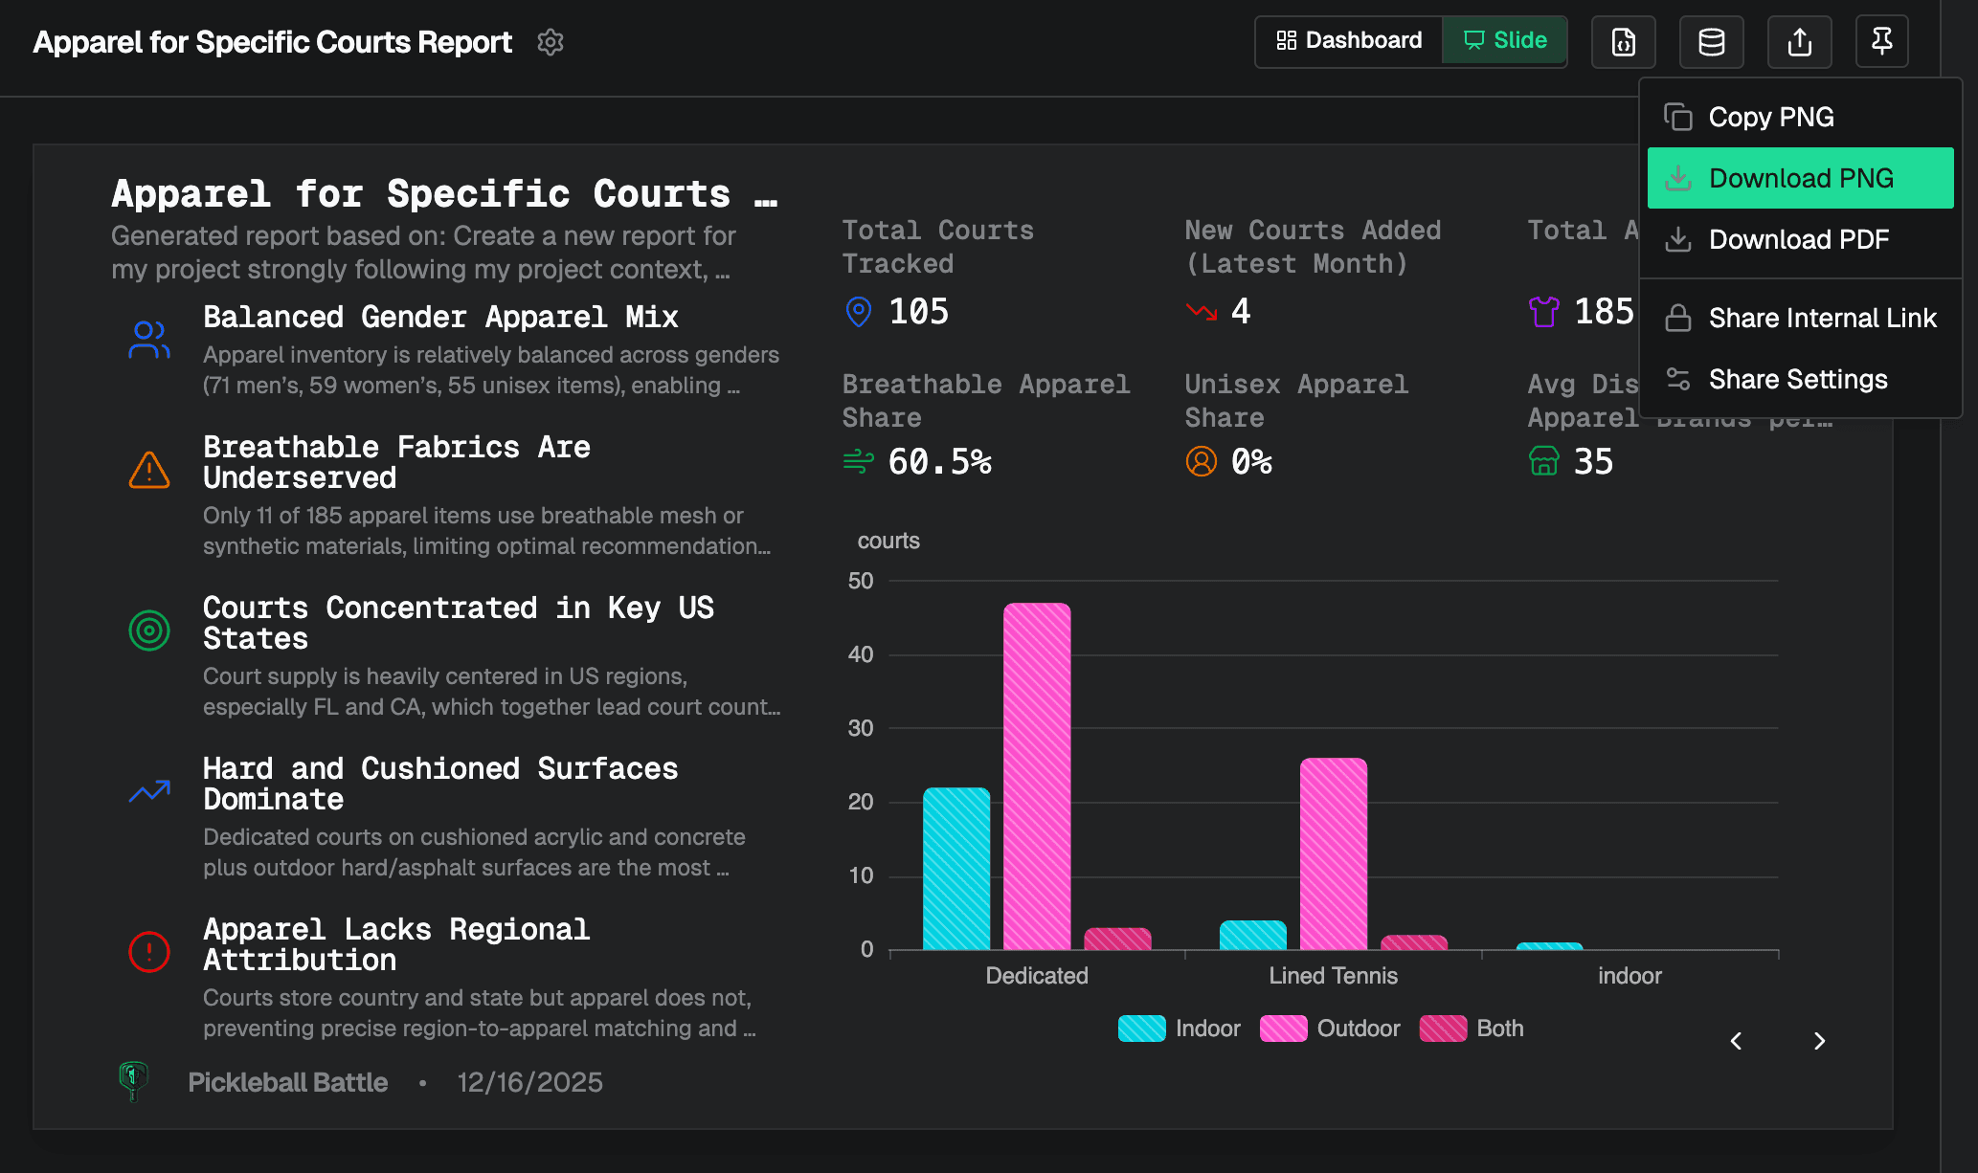
Task: Switch to Slide view
Action: point(1505,41)
